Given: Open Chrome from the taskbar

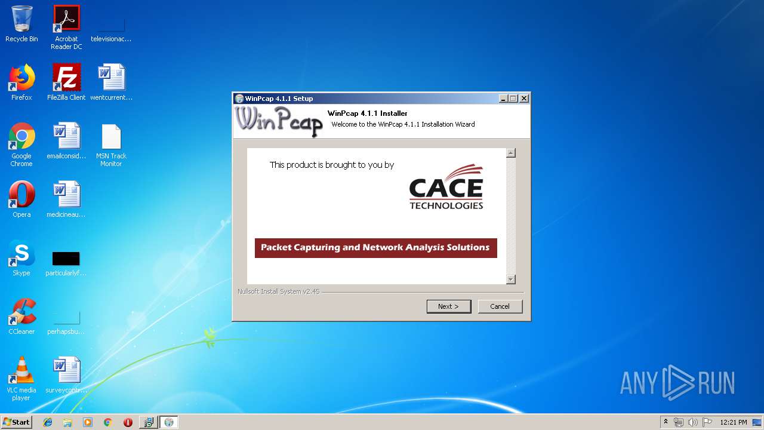Looking at the screenshot, I should pos(107,422).
